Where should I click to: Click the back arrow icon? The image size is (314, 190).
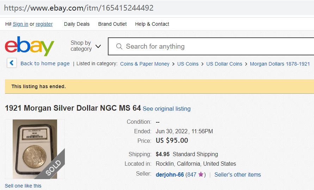(12, 63)
